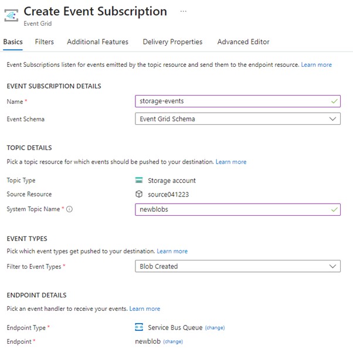The image size is (353, 356).
Task: Switch to the Filters tab
Action: (x=44, y=42)
